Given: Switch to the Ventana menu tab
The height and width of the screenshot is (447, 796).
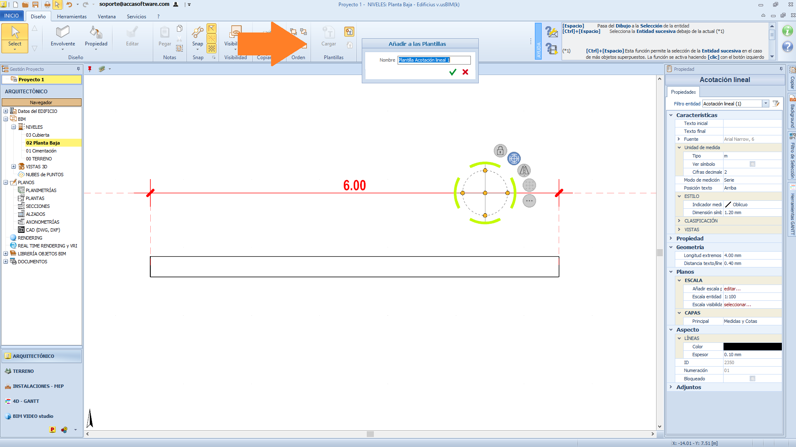Looking at the screenshot, I should pos(107,17).
